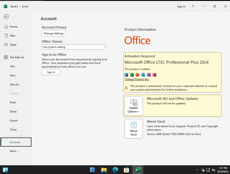Open the Windows Start menu
Image resolution: width=230 pixels, height=174 pixels.
pyautogui.click(x=92, y=170)
